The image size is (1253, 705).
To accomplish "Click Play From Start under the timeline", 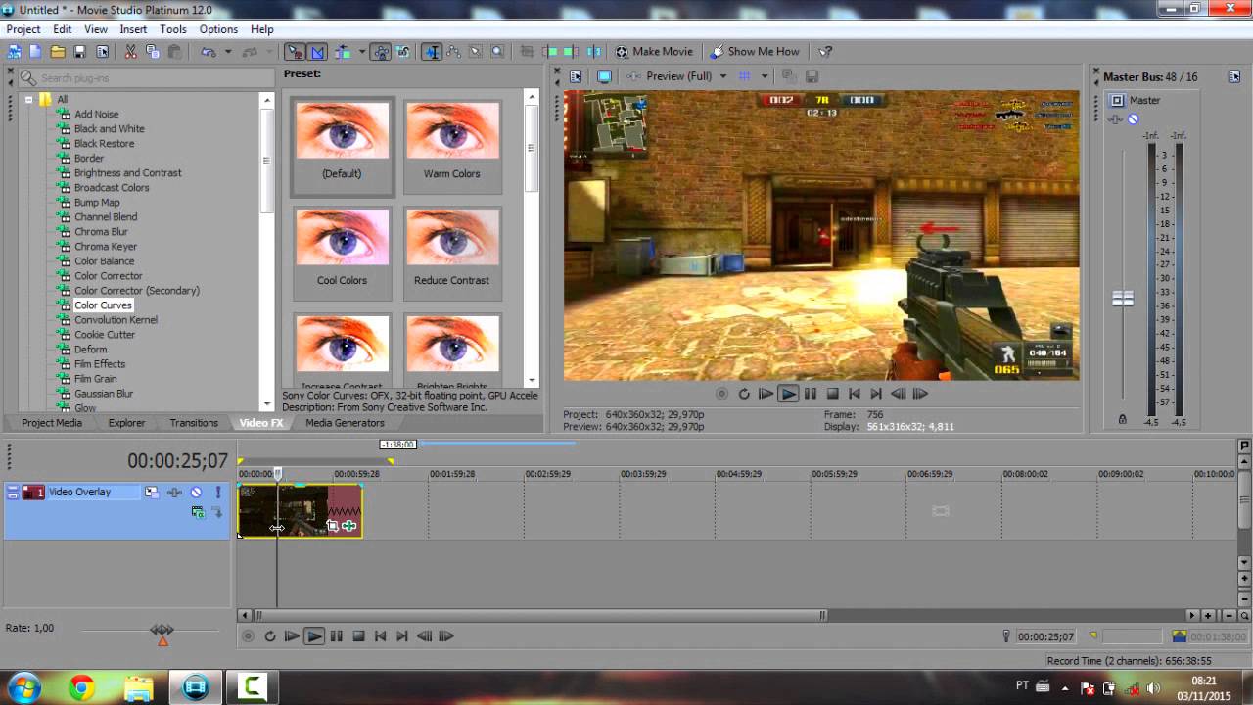I will pyautogui.click(x=292, y=636).
